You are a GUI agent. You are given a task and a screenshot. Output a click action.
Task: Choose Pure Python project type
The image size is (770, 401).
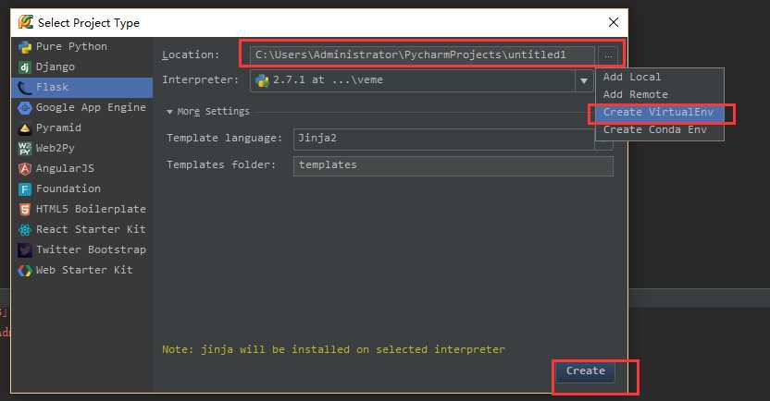tap(82, 46)
